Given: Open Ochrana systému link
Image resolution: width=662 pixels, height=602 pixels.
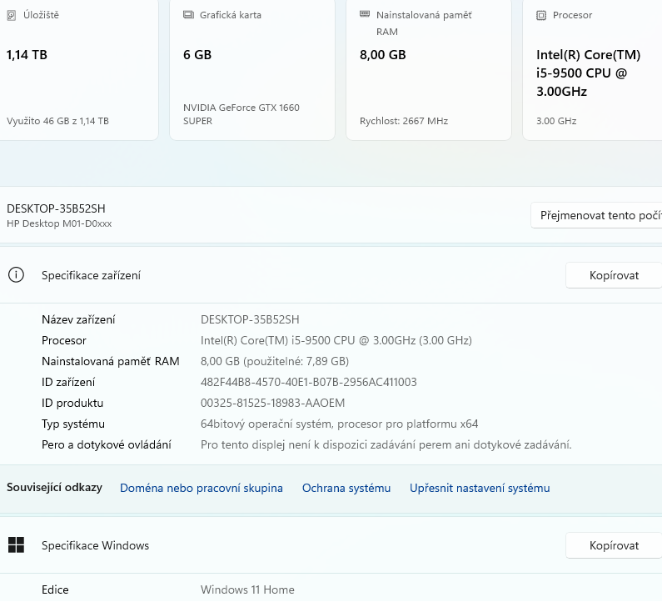Looking at the screenshot, I should pos(346,488).
